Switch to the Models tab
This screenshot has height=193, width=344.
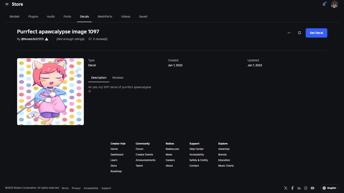pos(15,17)
